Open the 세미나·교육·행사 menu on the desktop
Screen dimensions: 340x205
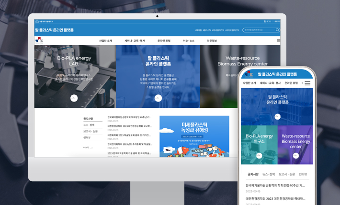click(135, 41)
